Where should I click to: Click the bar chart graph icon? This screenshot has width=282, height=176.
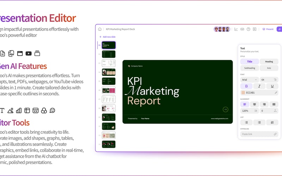click(x=19, y=111)
